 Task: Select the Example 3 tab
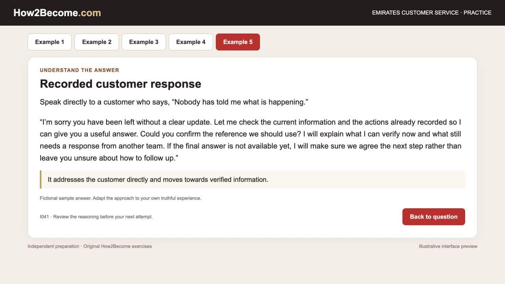pyautogui.click(x=144, y=42)
